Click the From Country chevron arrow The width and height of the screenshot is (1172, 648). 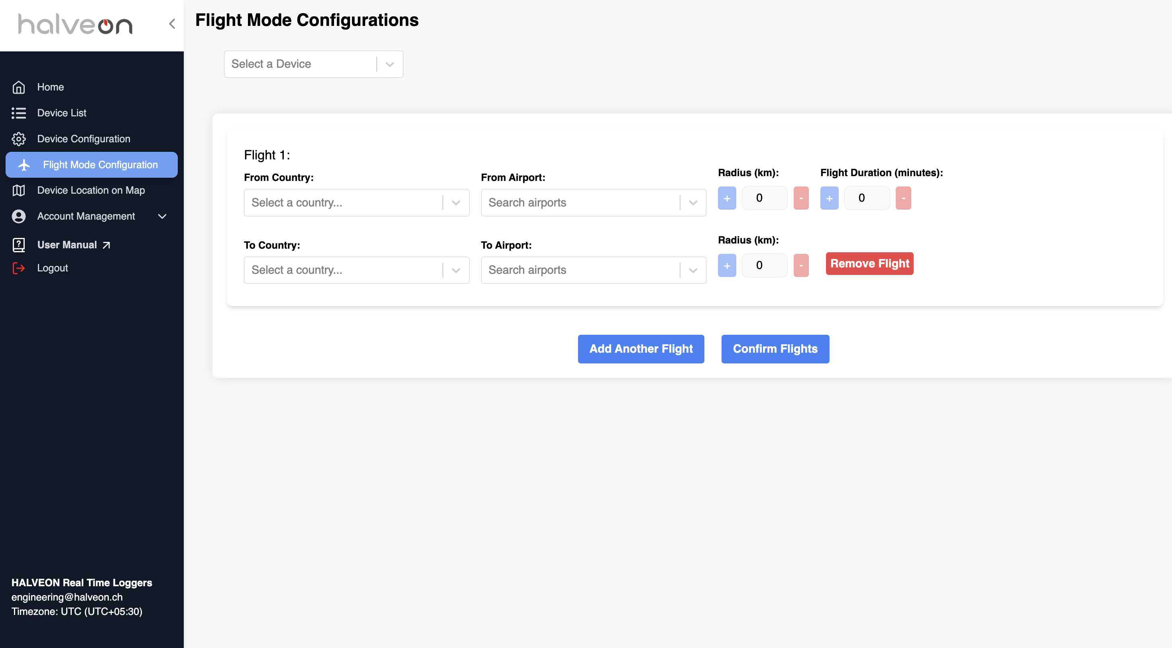pos(456,203)
